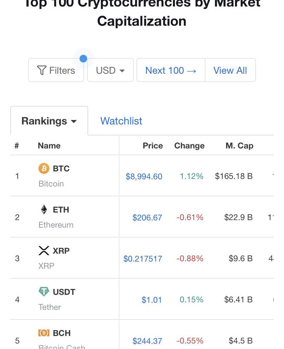The height and width of the screenshot is (349, 284).
Task: Open the Filters button
Action: [56, 70]
